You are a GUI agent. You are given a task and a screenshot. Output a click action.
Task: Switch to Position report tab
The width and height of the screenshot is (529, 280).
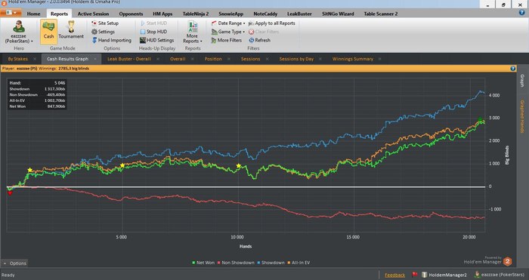pos(213,59)
